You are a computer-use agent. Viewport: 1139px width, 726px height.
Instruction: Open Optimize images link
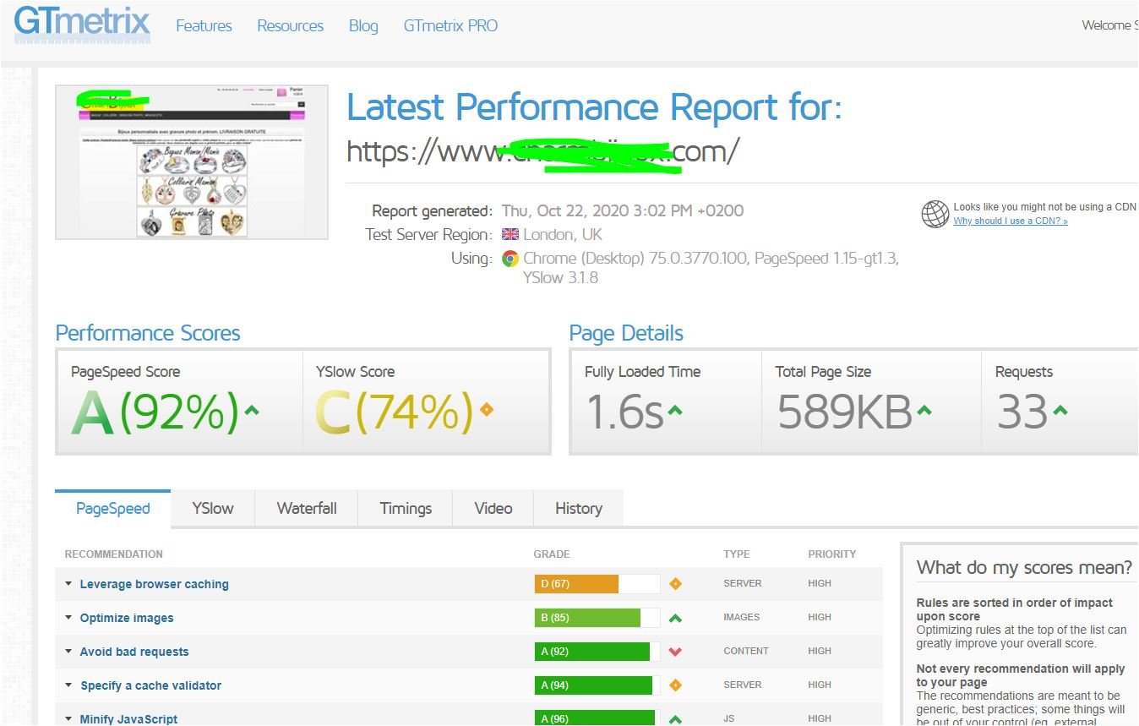(x=127, y=618)
